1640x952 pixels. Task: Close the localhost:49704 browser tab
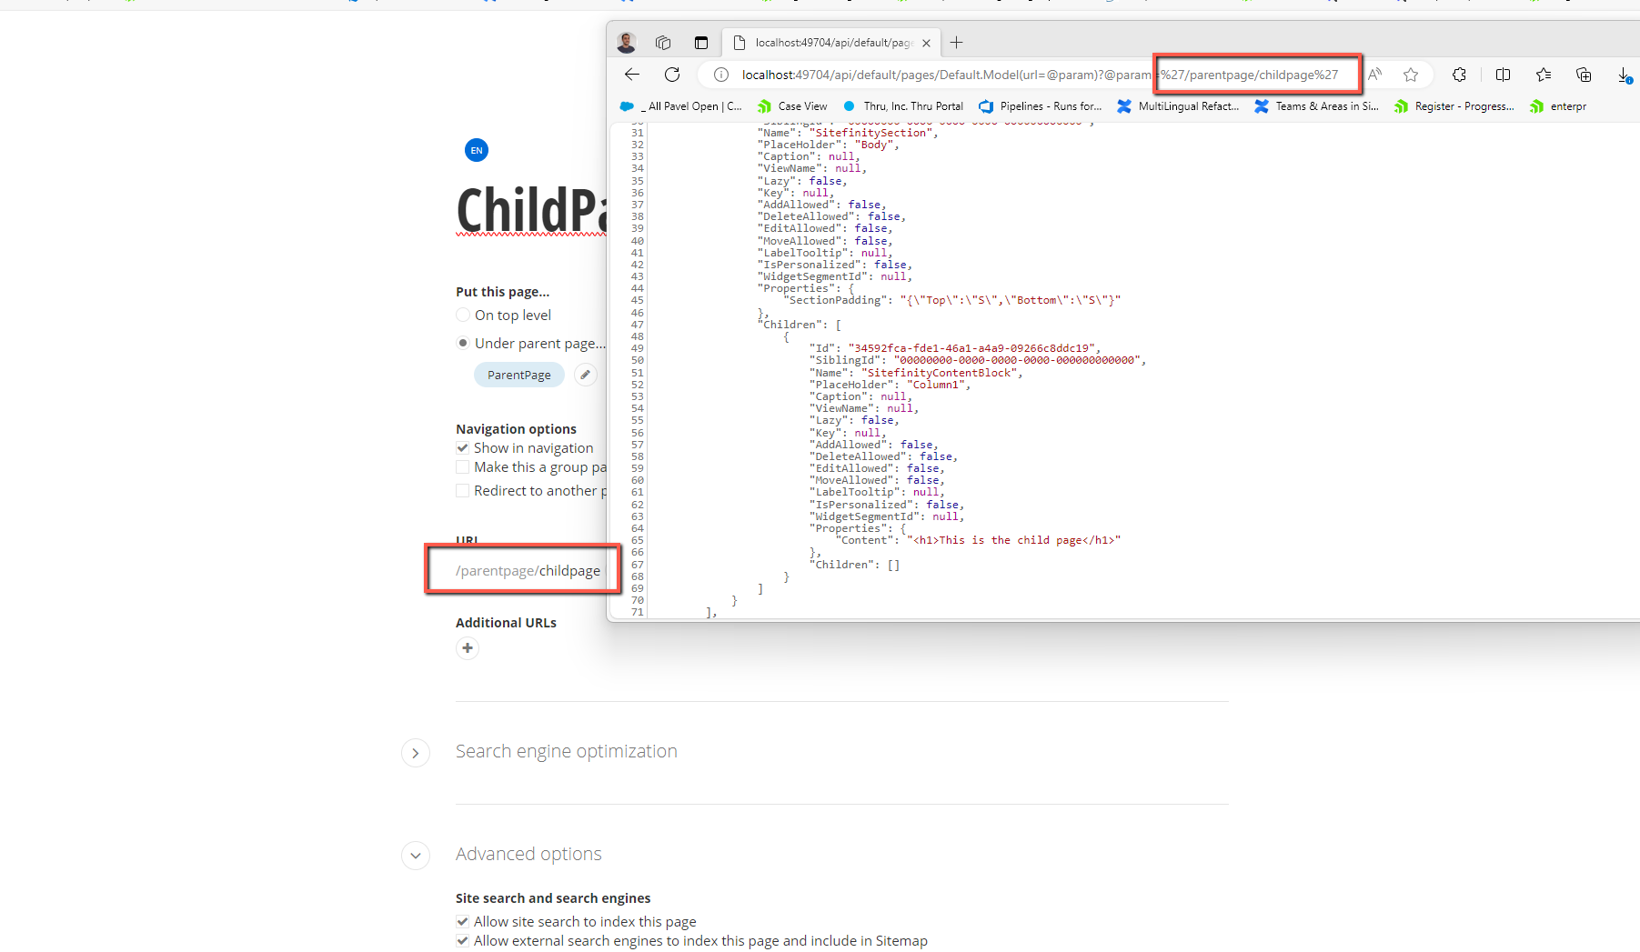926,43
